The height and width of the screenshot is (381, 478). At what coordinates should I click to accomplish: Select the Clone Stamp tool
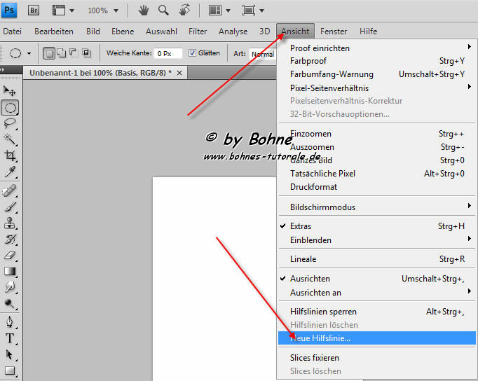point(10,223)
